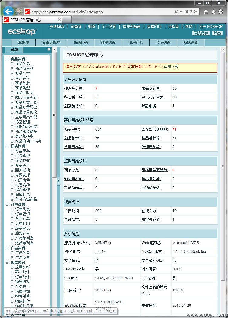This screenshot has width=228, height=318.
Task: Open 商品分类 in the sidebar
Action: point(22,73)
